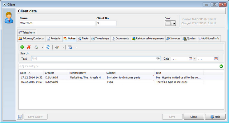Confirm quick entry with green checkmark
Viewport: 229px width, 123px height.
point(221,66)
